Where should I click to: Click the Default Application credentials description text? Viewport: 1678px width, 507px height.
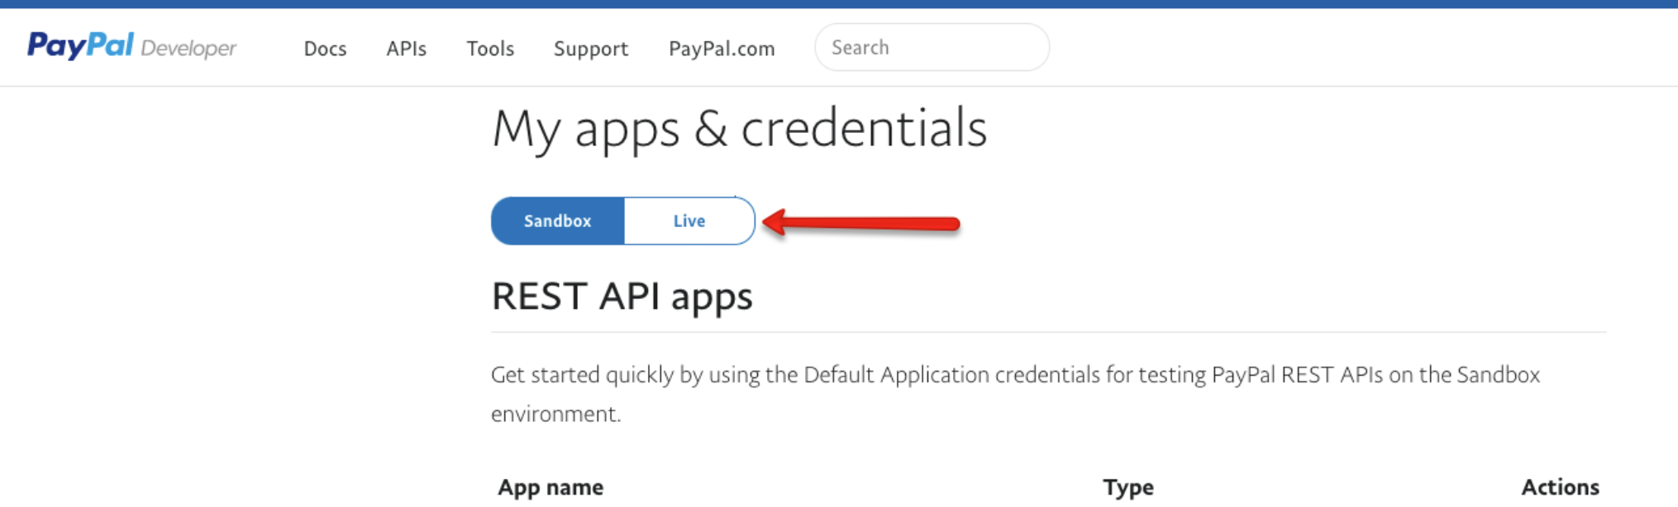click(1015, 394)
